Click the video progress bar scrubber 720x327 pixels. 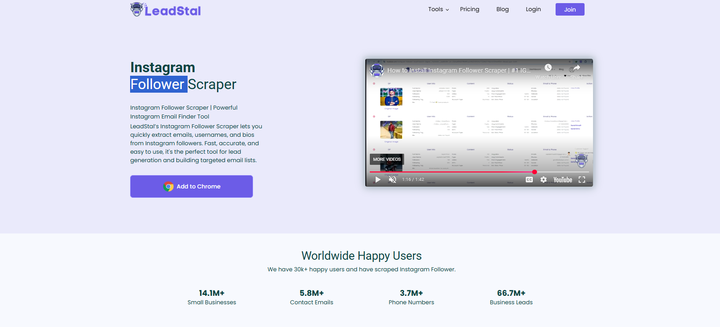pyautogui.click(x=534, y=172)
